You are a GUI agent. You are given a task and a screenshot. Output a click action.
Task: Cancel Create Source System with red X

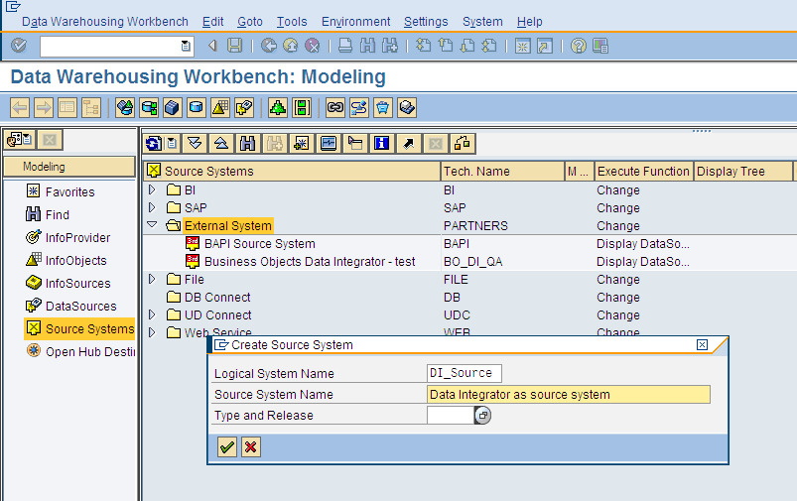tap(250, 447)
